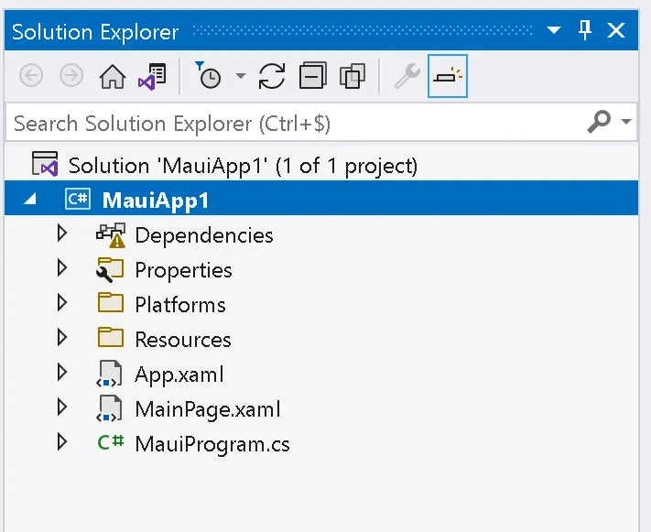The height and width of the screenshot is (532, 651).
Task: Select App.xaml file name
Action: pos(179,375)
